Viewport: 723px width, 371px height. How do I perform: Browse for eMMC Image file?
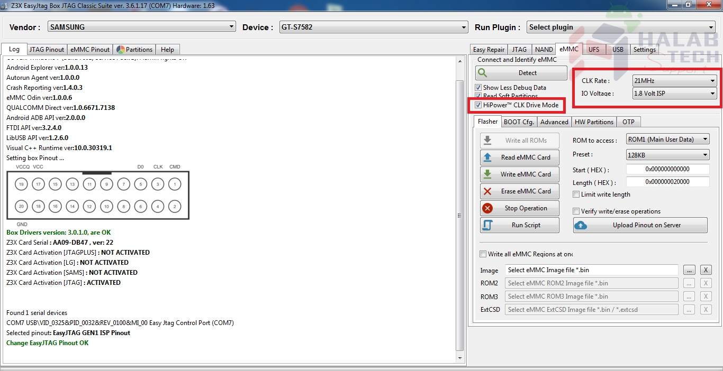pyautogui.click(x=689, y=270)
